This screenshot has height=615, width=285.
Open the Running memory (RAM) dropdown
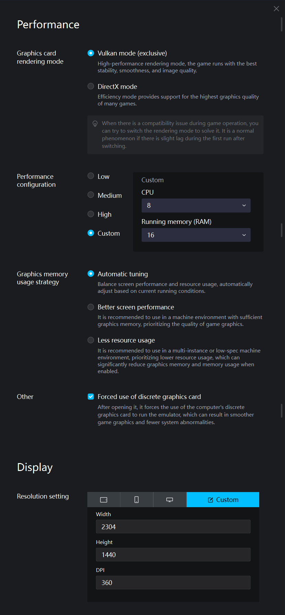click(196, 235)
